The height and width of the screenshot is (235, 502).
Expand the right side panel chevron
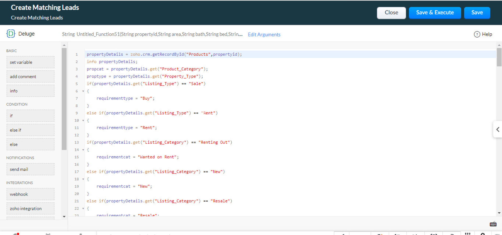point(498,129)
